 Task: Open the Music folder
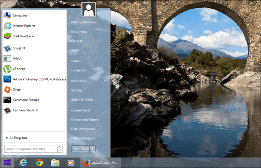tap(75, 50)
